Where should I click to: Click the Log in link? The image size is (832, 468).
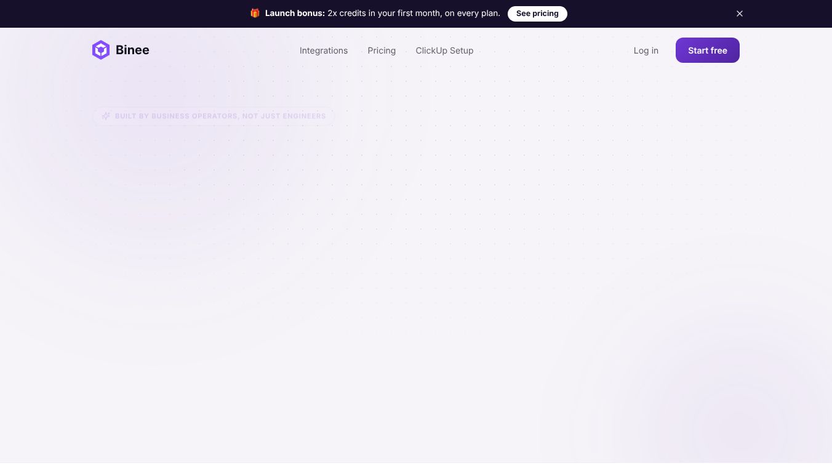(646, 50)
